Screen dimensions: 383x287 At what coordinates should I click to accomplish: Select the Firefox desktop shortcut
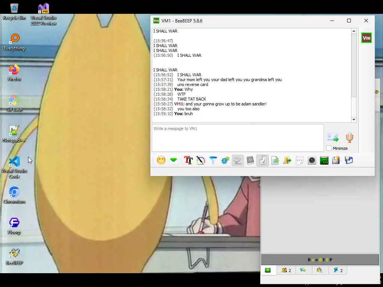[x=14, y=73]
